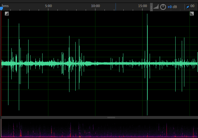The image size is (198, 138).
Task: Click the 10:00 mark on the time ruler
Action: 95,6
